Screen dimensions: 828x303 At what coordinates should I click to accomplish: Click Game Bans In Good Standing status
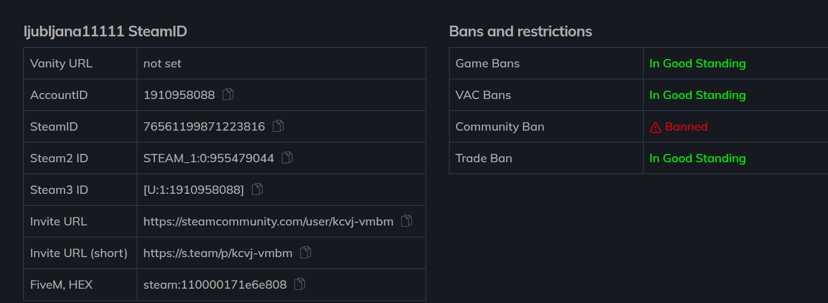pyautogui.click(x=697, y=63)
